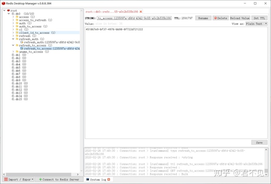
Task: Select the db15 (0) database row
Action: [21, 99]
